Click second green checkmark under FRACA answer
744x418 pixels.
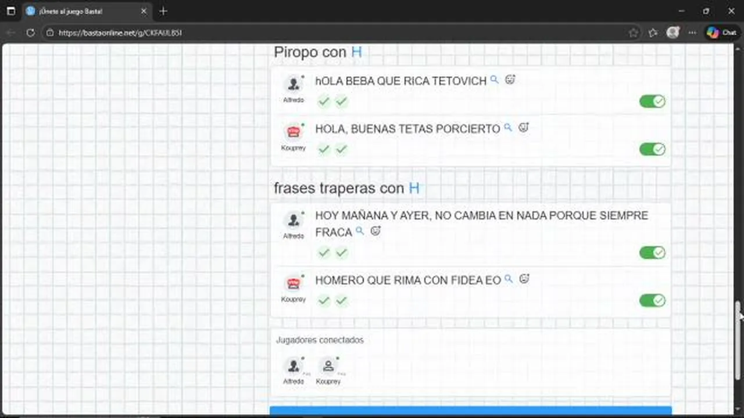pos(341,253)
